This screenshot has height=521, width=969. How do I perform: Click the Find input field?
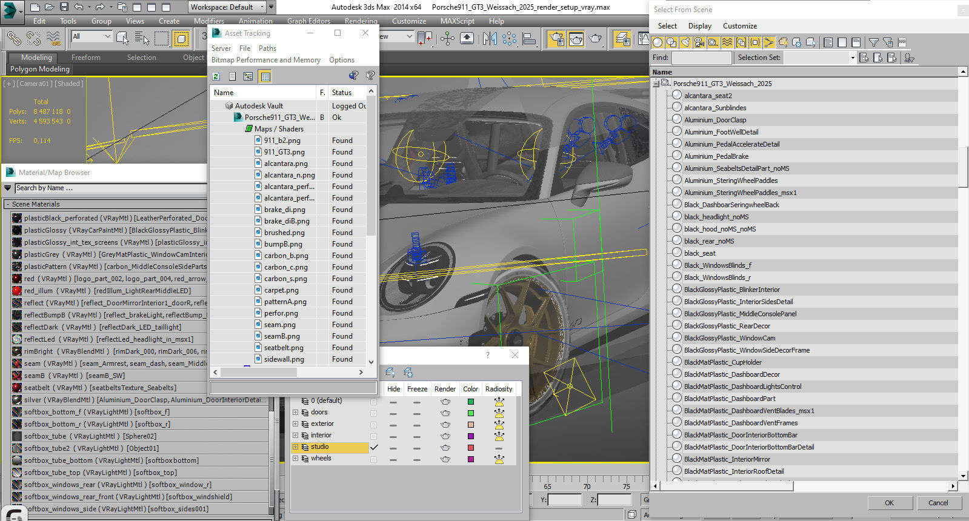[x=702, y=58]
